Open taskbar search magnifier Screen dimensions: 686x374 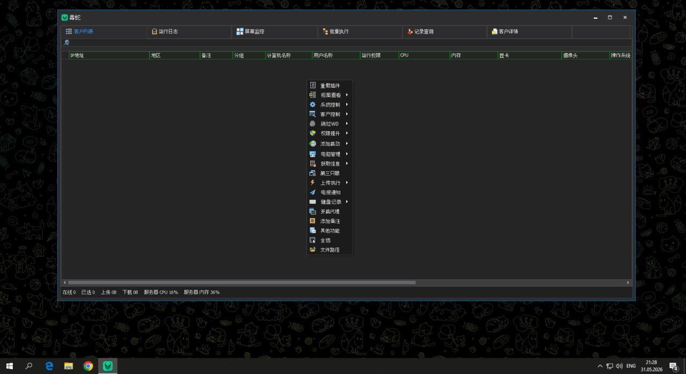pos(29,366)
